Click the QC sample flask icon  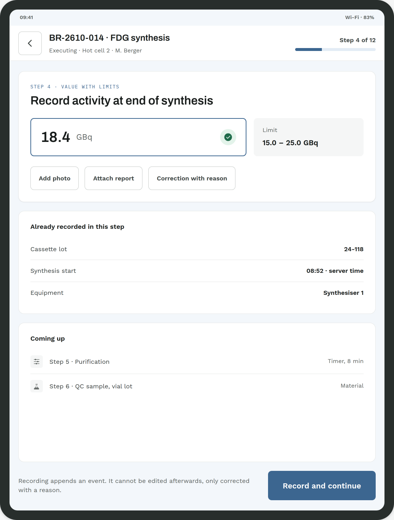(x=37, y=386)
